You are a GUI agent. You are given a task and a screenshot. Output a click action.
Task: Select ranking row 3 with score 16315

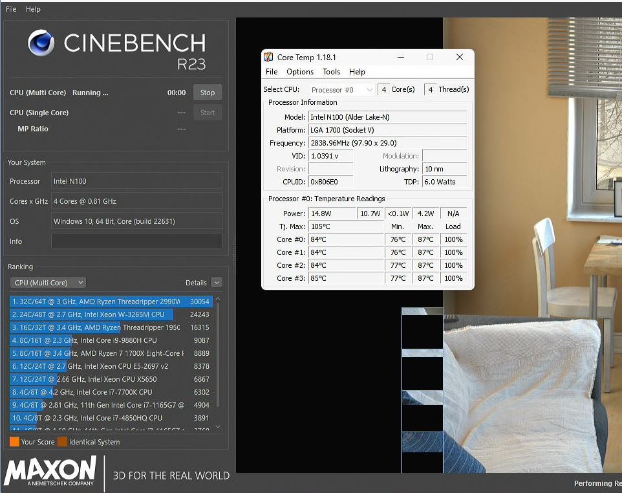point(111,327)
